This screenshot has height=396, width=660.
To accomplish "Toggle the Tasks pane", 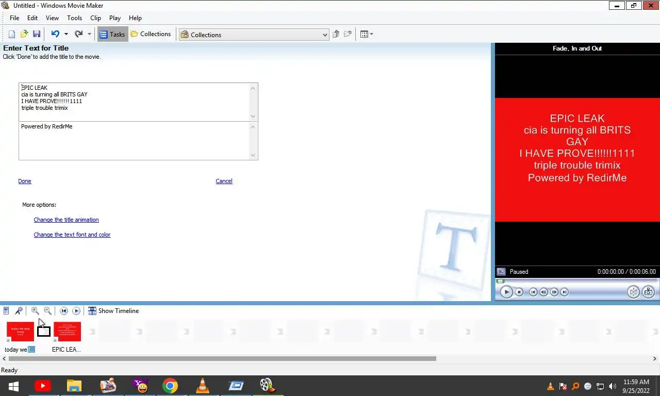I will [x=112, y=34].
